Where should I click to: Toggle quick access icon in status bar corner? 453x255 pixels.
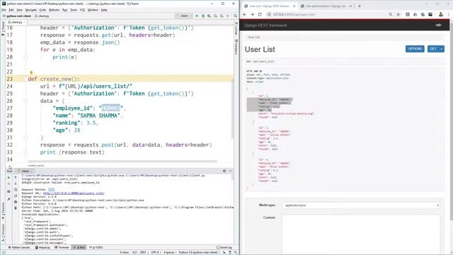(x=4, y=252)
